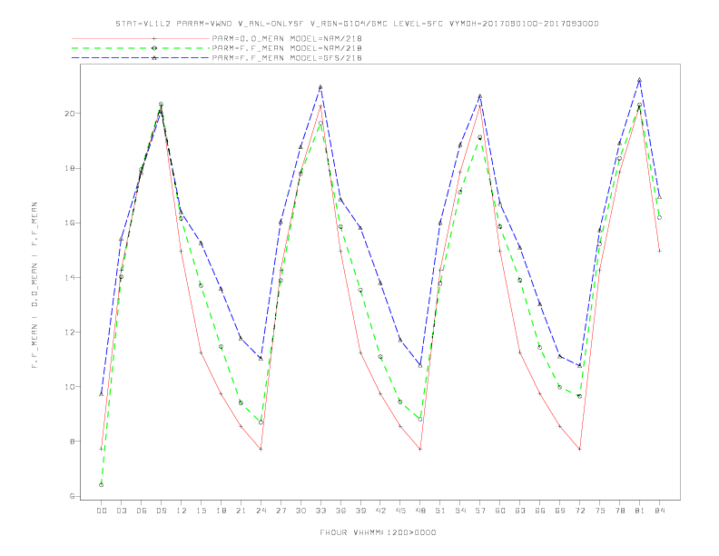719x556 pixels.
Task: Click the green dashed line sample in legend
Action: (141, 48)
